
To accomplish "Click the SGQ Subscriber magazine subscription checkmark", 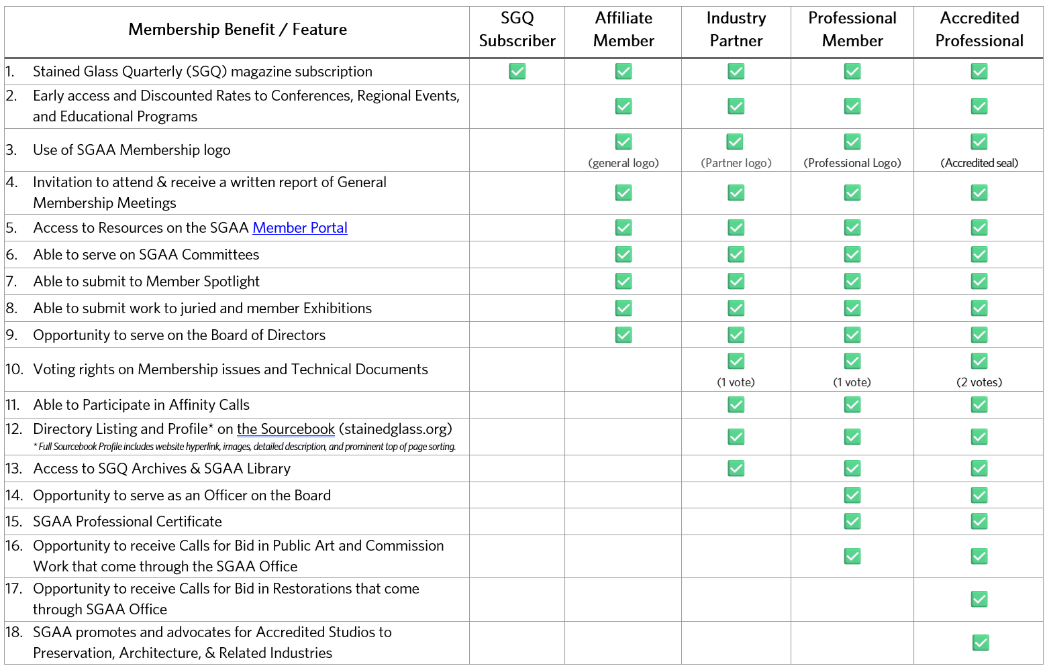I will click(x=517, y=71).
